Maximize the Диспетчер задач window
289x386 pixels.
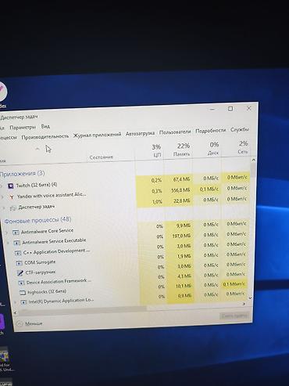pos(230,109)
